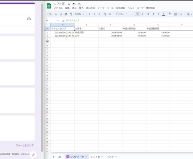Select the 出勤日 header cell

[110, 28]
